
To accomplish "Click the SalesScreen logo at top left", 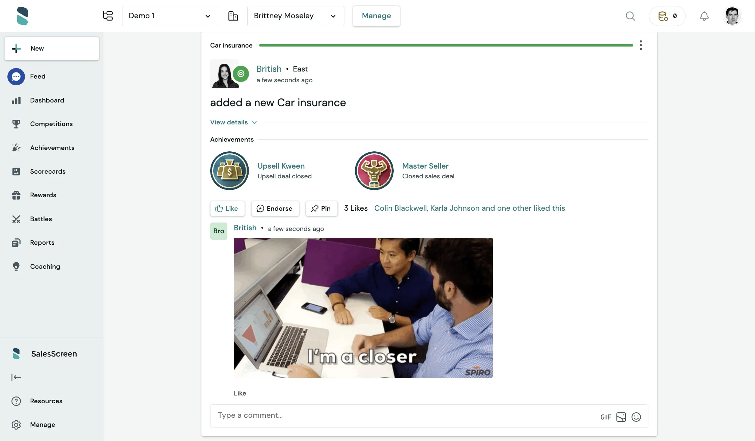I will pyautogui.click(x=22, y=16).
